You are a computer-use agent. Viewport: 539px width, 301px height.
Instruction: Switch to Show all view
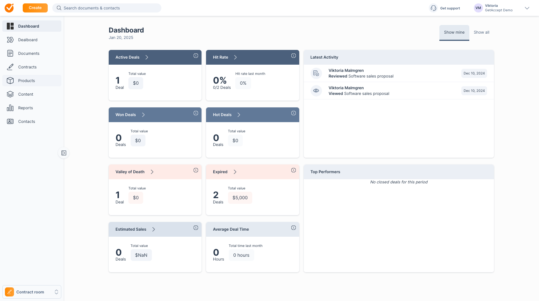(x=481, y=33)
